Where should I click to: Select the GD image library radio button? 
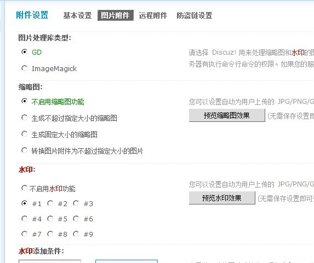[x=24, y=52]
